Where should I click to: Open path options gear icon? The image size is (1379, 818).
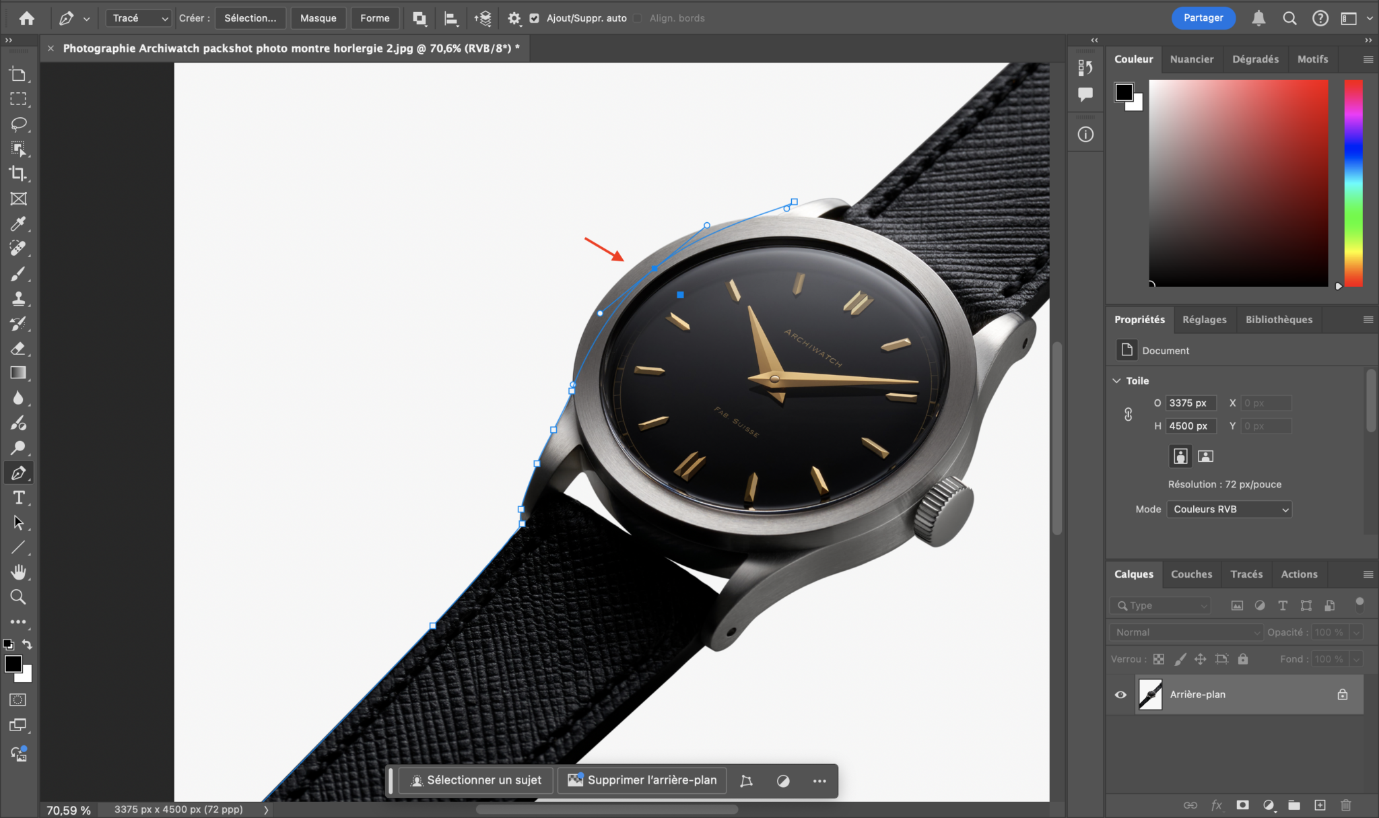514,18
